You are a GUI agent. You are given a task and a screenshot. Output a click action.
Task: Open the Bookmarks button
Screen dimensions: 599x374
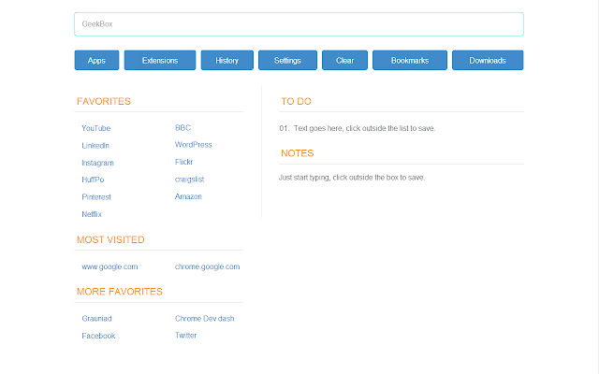pos(410,60)
